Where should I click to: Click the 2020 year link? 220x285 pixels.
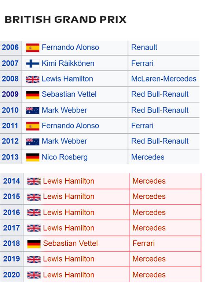[x=11, y=275]
